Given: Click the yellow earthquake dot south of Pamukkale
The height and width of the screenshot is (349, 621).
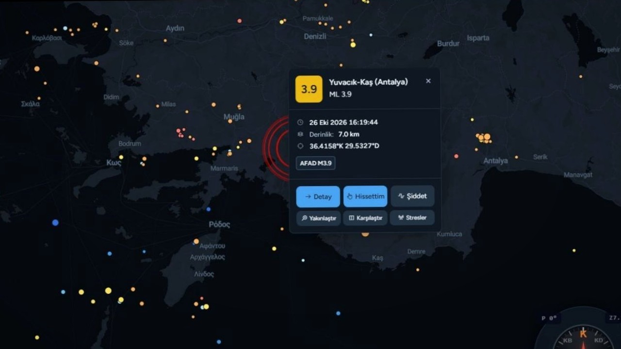Looking at the screenshot, I should [353, 45].
